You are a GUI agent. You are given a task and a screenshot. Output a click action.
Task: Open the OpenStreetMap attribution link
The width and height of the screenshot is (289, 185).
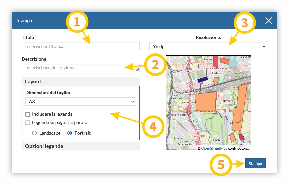pos(214,148)
